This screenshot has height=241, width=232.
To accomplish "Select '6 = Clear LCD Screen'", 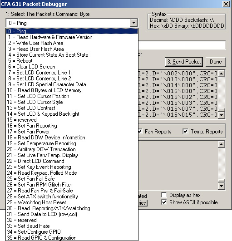I will click(x=72, y=67).
